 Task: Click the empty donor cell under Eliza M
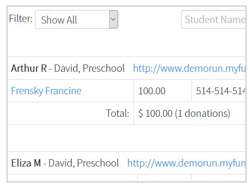click(73, 177)
